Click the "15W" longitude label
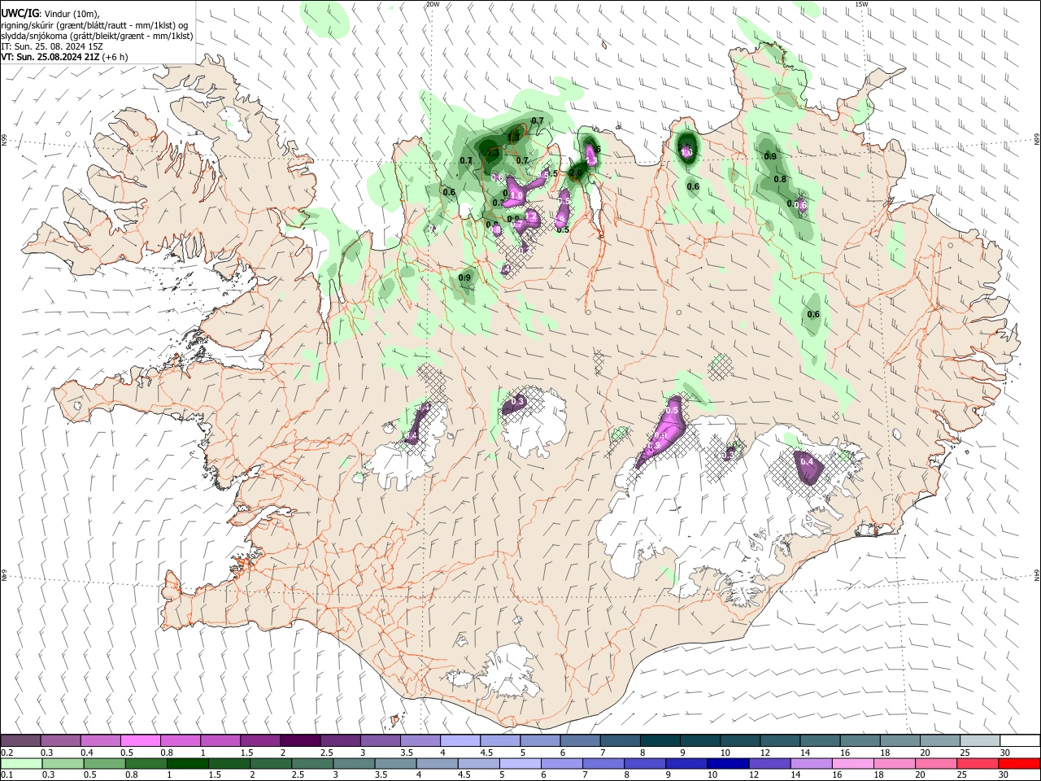Image resolution: width=1041 pixels, height=781 pixels. [x=861, y=4]
